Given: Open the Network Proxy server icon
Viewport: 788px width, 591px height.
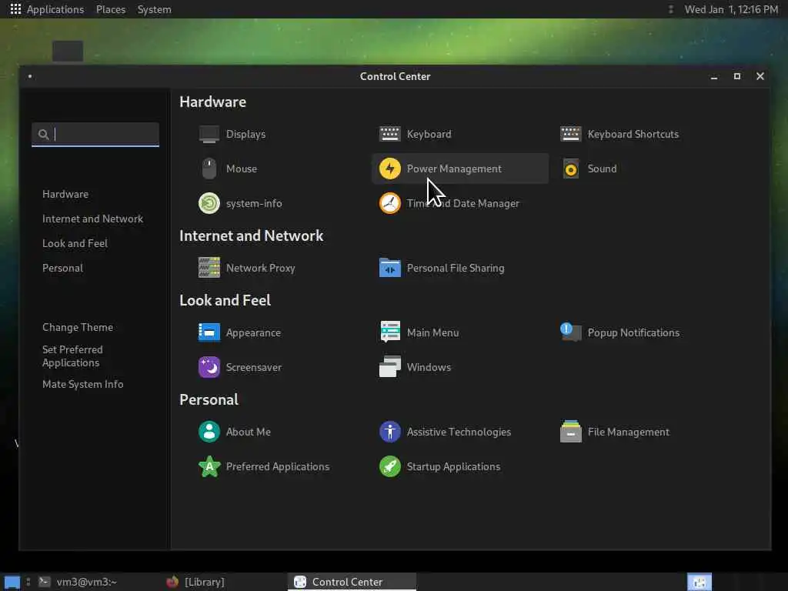Looking at the screenshot, I should [x=209, y=268].
